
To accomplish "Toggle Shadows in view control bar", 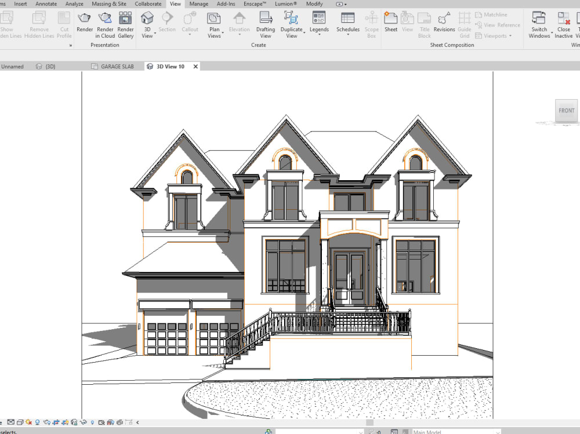I will click(x=37, y=422).
